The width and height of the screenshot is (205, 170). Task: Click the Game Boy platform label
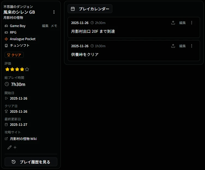pos(18,26)
